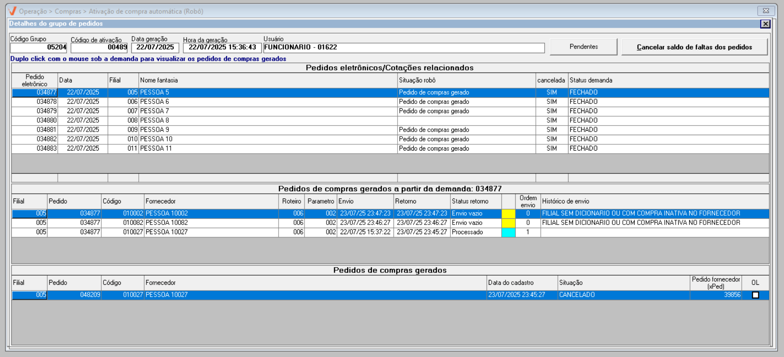Viewport: 784px width, 357px height.
Task: Click yellow status color for PESSOA 10002
Action: tap(508, 213)
